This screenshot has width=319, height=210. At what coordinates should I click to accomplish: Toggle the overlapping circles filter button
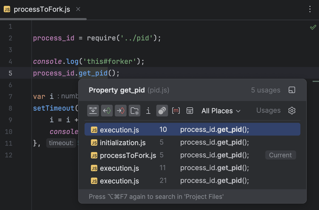click(162, 111)
